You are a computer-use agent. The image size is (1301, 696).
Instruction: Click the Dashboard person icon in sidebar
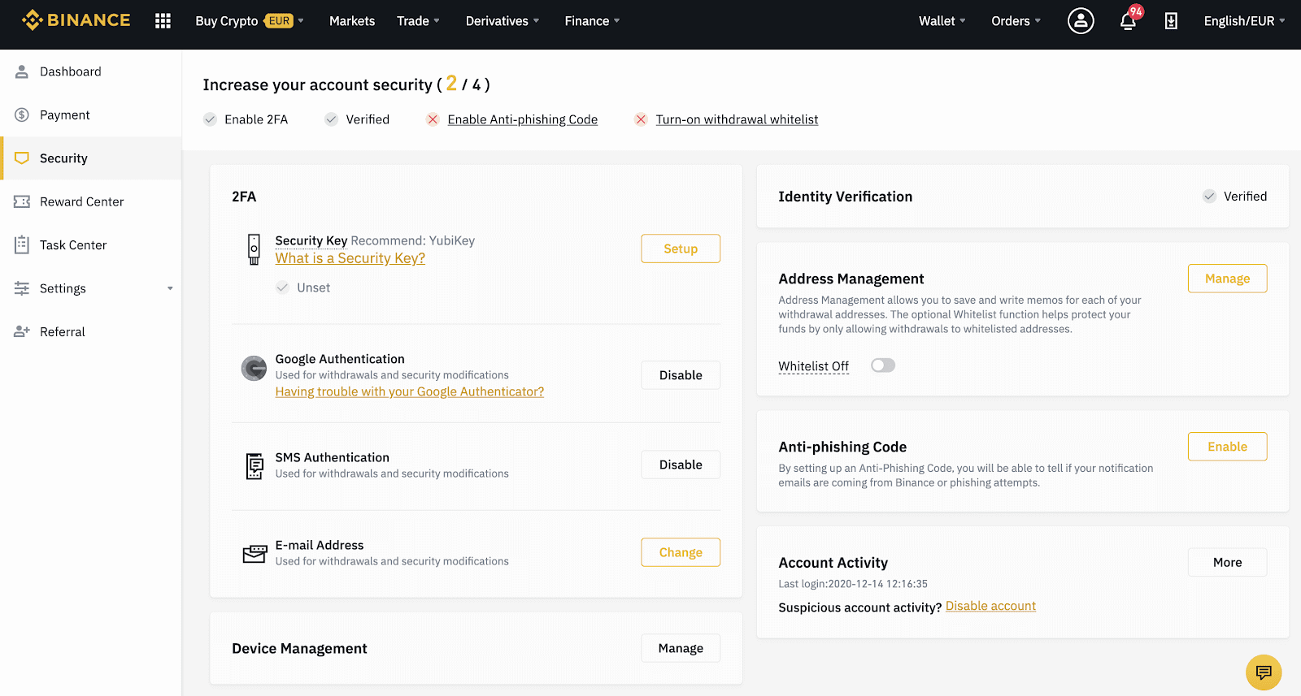(22, 71)
